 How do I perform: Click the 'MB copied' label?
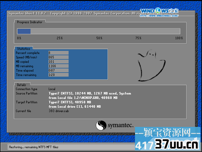click(x=22, y=62)
